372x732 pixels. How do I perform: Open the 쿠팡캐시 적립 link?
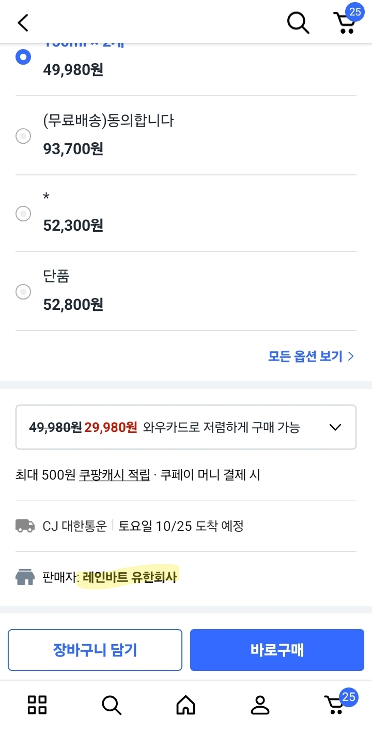click(114, 475)
